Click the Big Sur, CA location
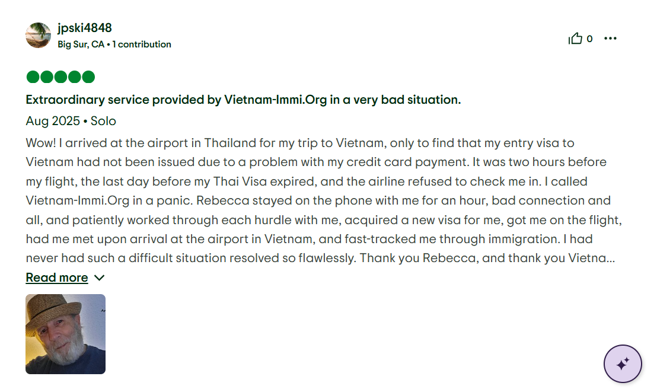This screenshot has height=389, width=657. click(x=81, y=44)
